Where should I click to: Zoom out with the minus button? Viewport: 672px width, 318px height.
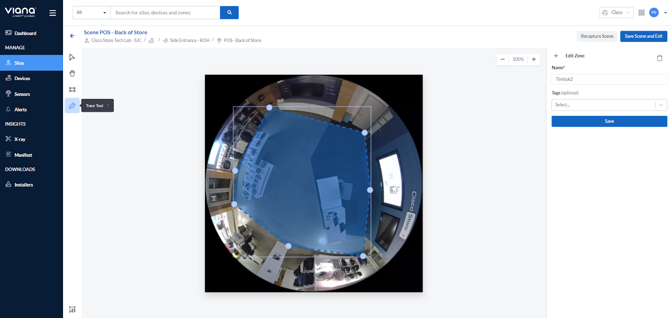click(x=502, y=60)
